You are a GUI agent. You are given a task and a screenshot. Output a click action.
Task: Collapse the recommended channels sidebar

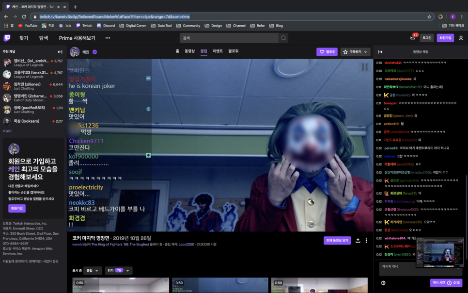pos(60,52)
